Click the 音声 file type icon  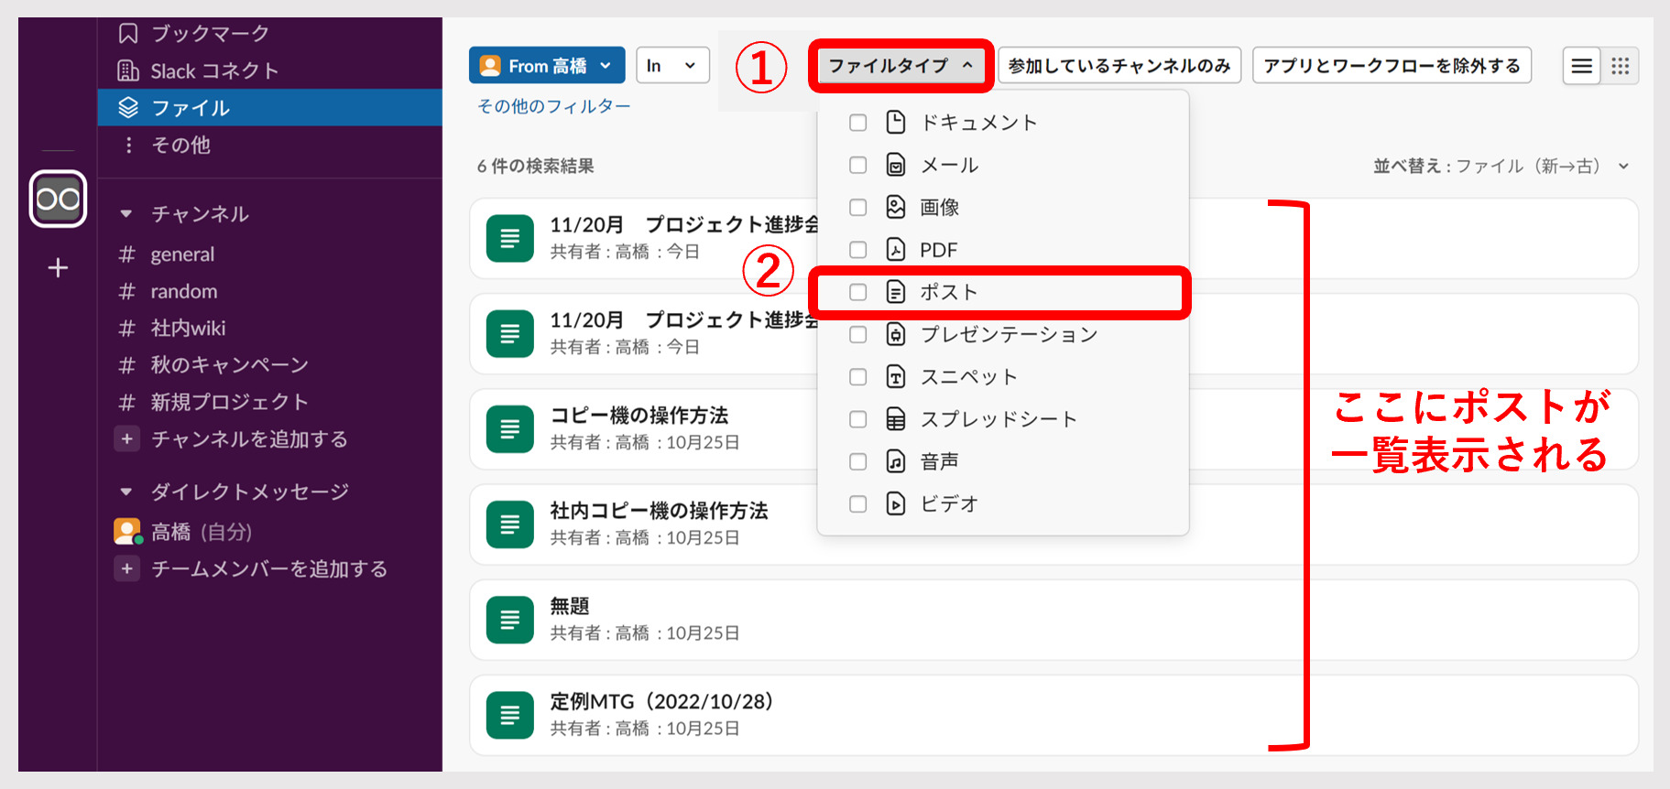[896, 461]
